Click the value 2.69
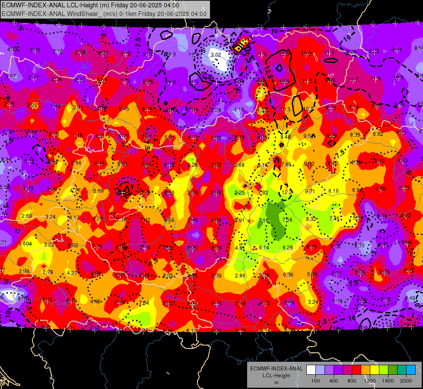423x389 pixels. [x=26, y=216]
